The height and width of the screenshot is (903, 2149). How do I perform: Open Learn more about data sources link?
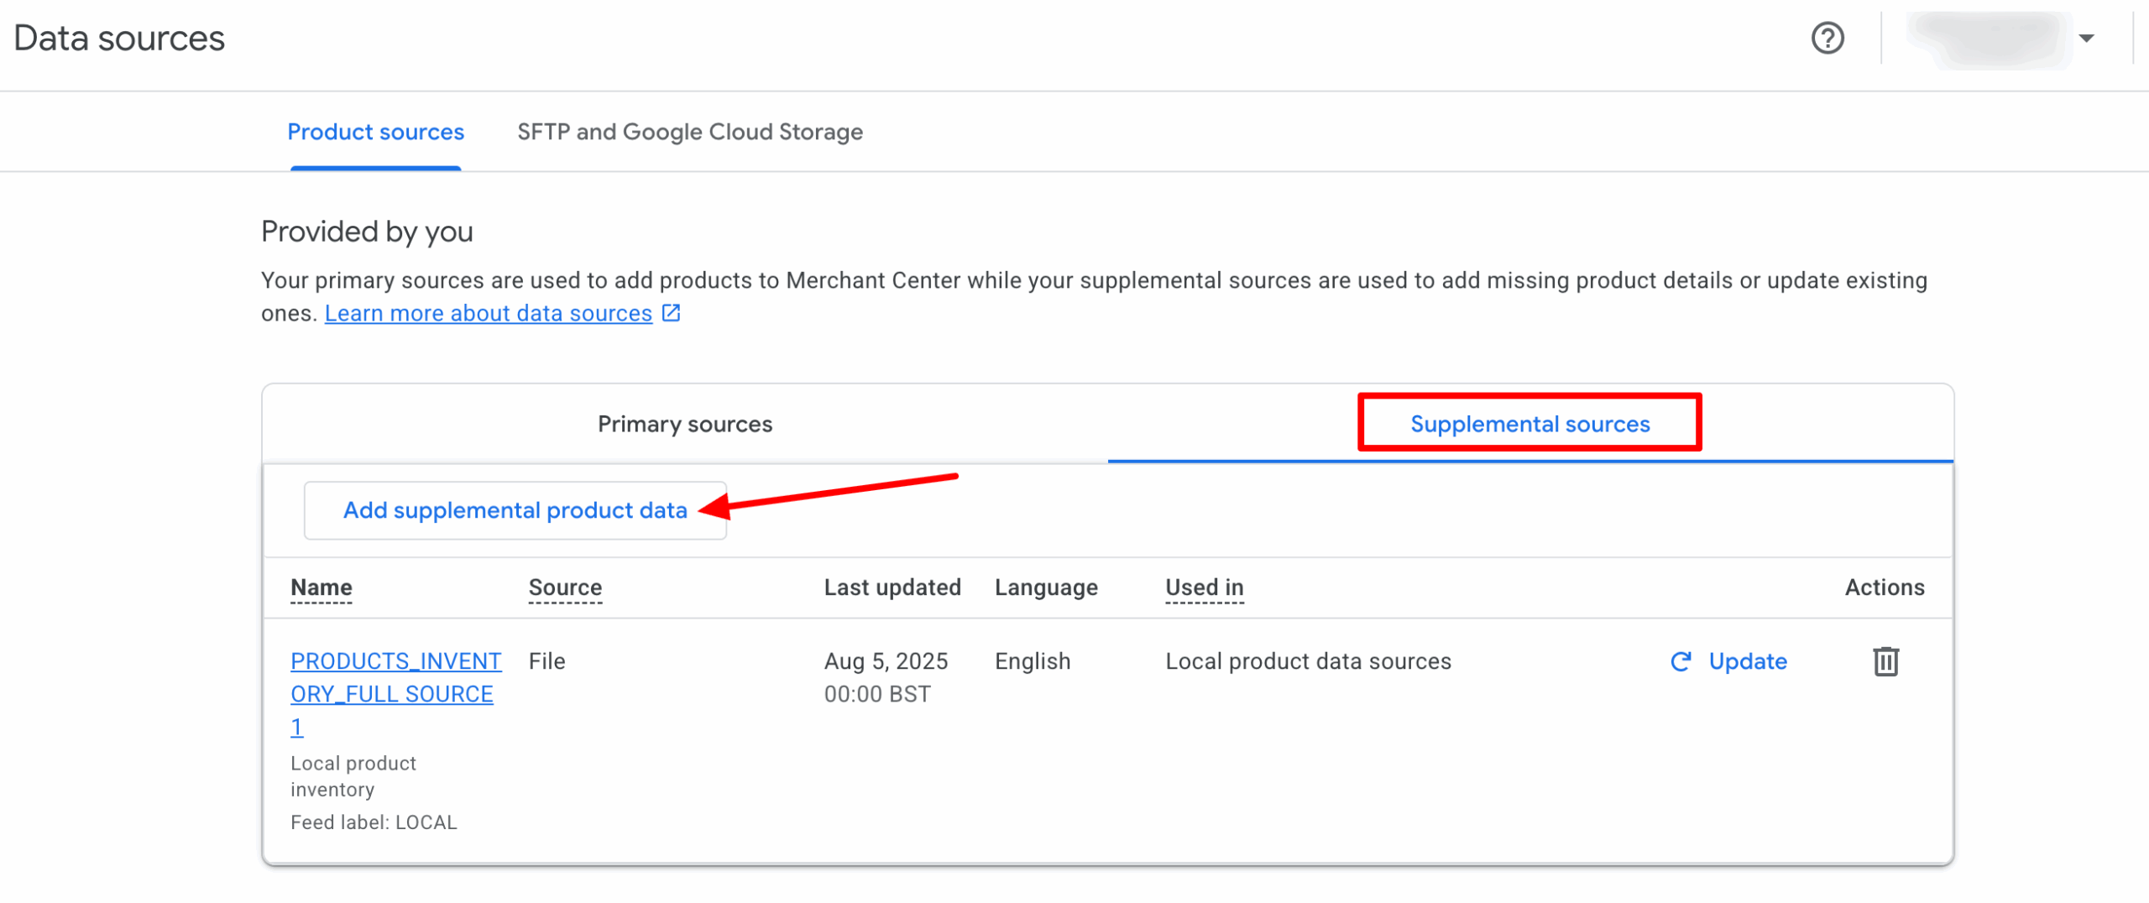pos(488,313)
